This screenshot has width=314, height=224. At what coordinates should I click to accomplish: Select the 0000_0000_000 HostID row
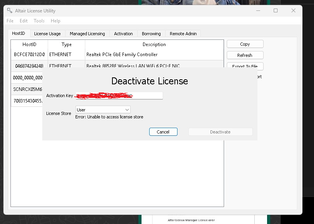point(27,77)
